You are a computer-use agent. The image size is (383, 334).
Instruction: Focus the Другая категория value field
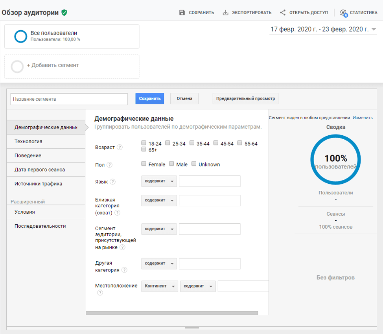tap(210, 264)
